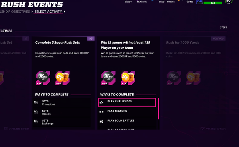Click the Completed checkmark on the leftmost objective card
Image resolution: width=239 pixels, height=147 pixels.
(x=6, y=128)
